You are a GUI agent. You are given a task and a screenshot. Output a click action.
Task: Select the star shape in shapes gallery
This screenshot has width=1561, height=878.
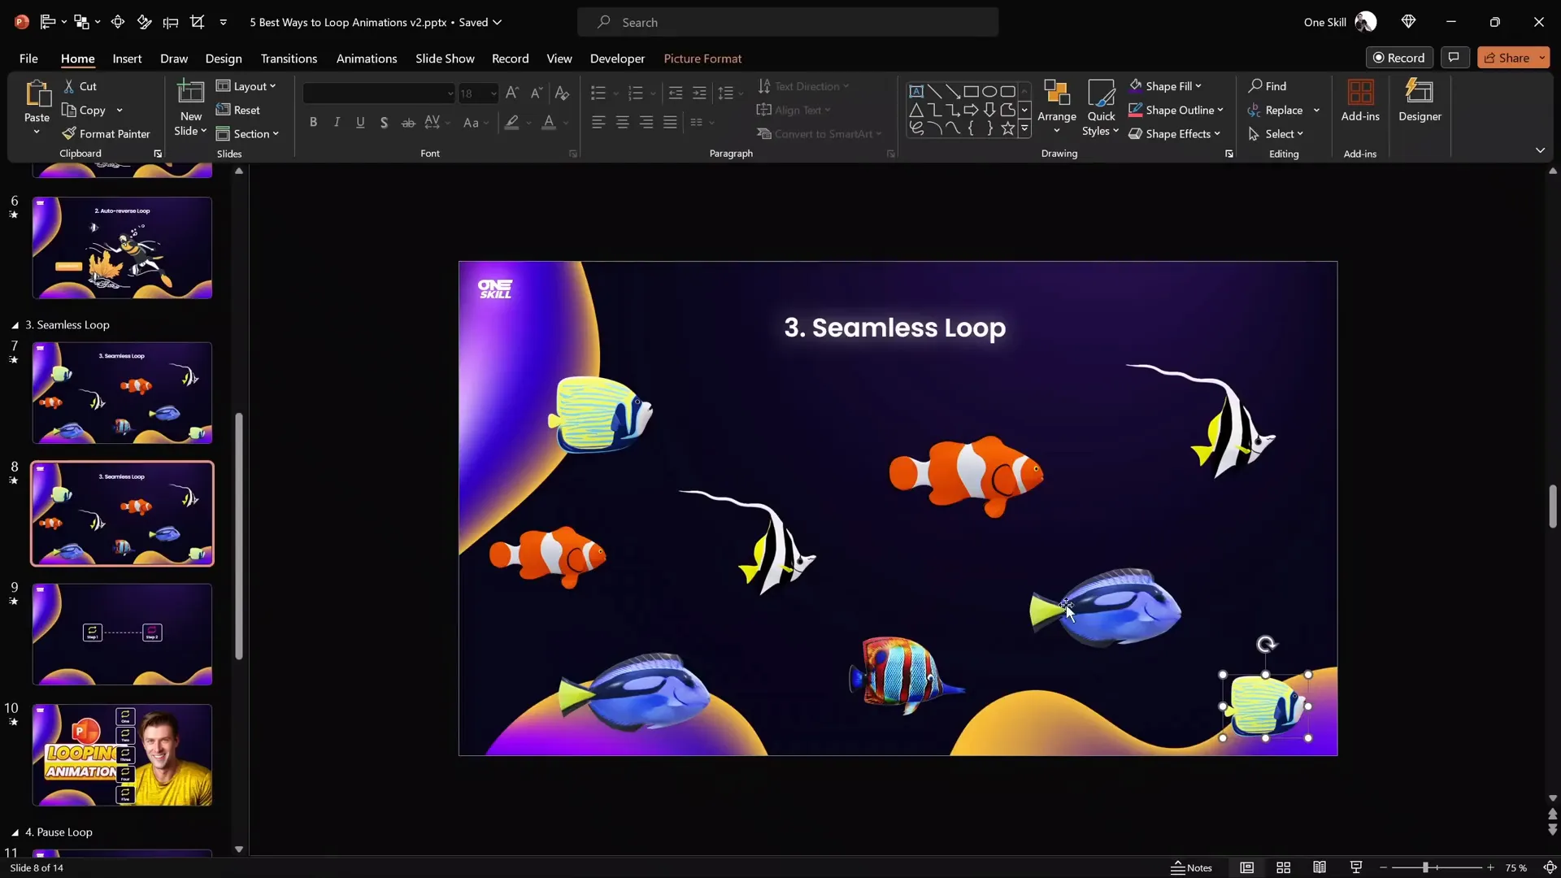pos(1007,128)
